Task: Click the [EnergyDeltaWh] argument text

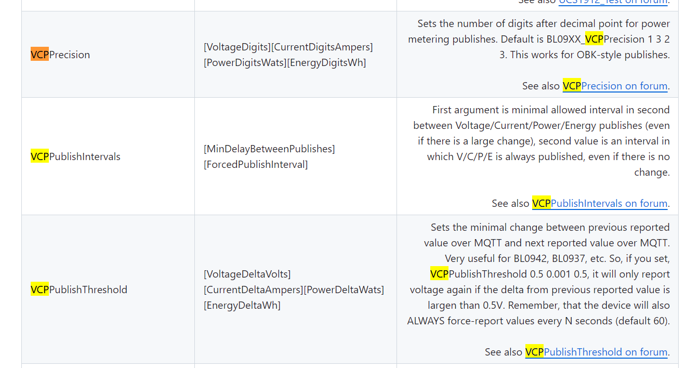Action: (242, 305)
